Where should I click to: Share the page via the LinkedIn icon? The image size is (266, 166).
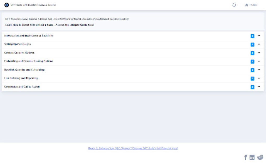[252, 157]
